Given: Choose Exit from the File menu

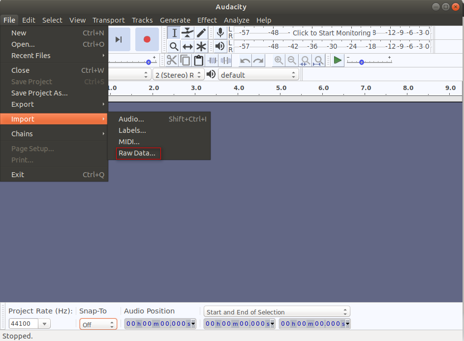Looking at the screenshot, I should coord(54,175).
